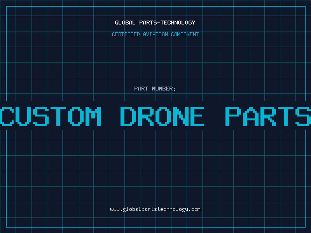This screenshot has width=311, height=233.
Task: Click the letter E ending DRONE
Action: (197, 116)
